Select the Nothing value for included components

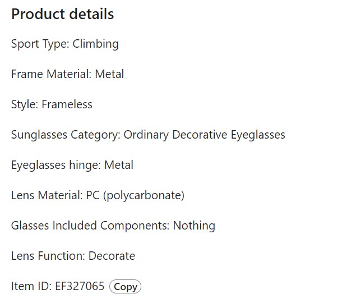tap(194, 226)
